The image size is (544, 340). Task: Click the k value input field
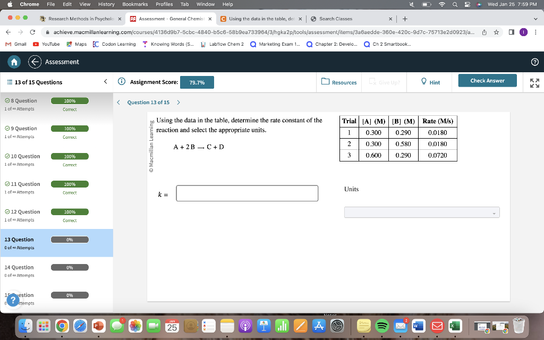pyautogui.click(x=247, y=193)
